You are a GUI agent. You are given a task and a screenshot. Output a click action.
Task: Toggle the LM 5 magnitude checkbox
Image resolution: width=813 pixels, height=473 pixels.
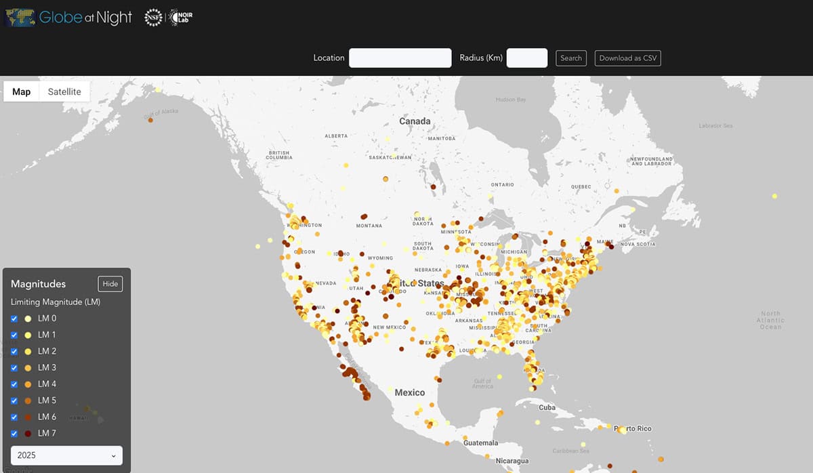pos(14,400)
